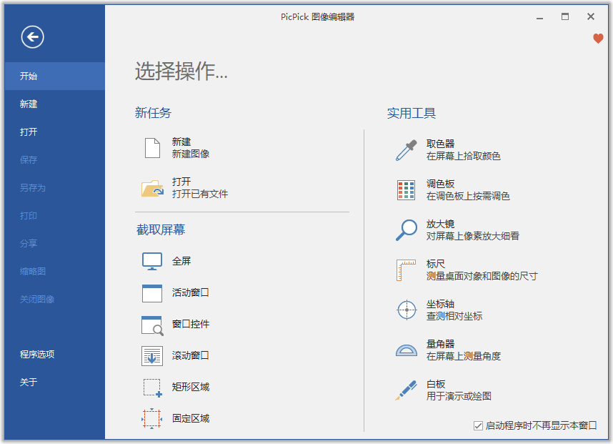Click the Scrolling window capture icon
The image size is (613, 444).
tap(152, 356)
